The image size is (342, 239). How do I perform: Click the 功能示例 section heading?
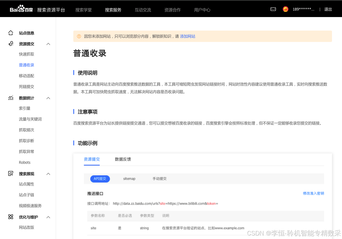pyautogui.click(x=88, y=143)
